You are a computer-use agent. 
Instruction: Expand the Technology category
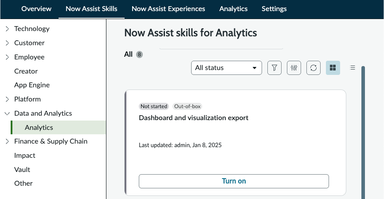click(8, 29)
